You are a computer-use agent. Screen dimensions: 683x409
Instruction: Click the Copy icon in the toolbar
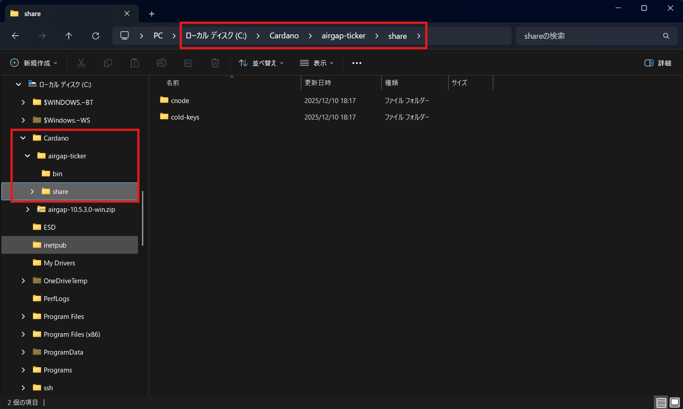pos(108,62)
